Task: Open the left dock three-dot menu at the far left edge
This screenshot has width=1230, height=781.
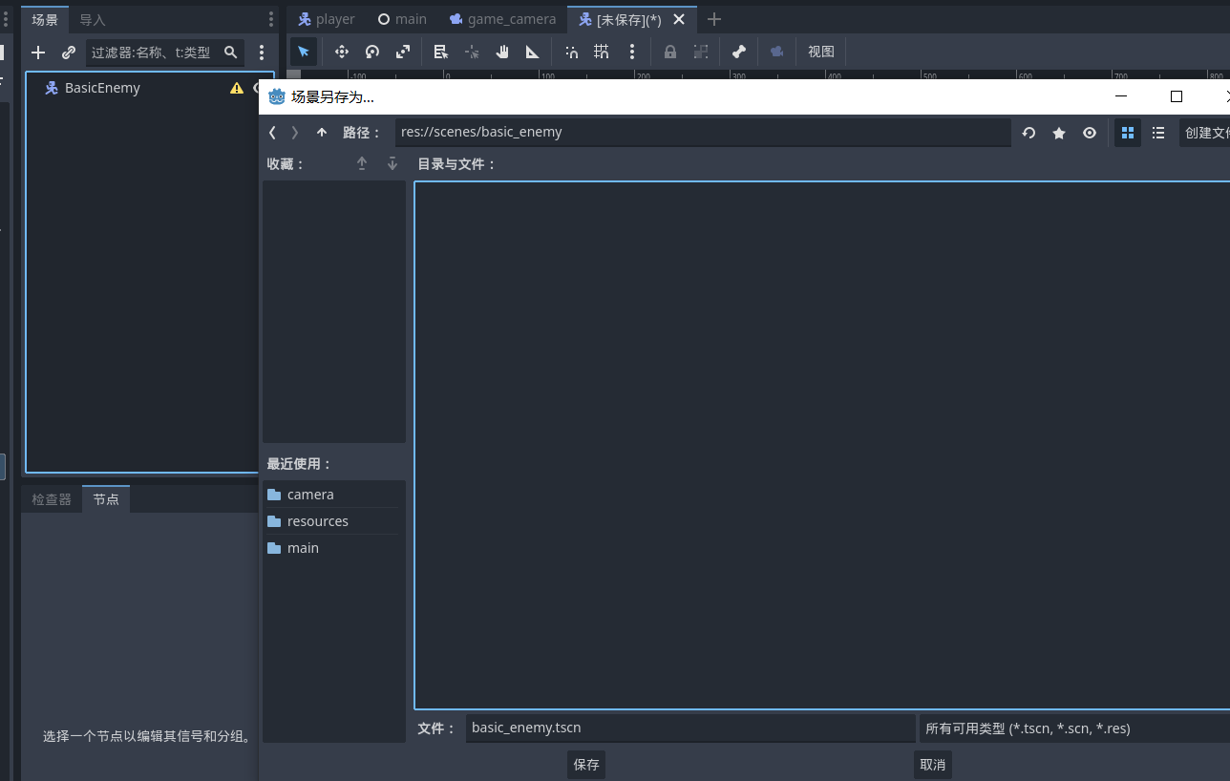Action: pos(5,19)
